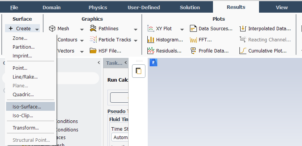Open the Histogram bar chart icon

point(151,39)
